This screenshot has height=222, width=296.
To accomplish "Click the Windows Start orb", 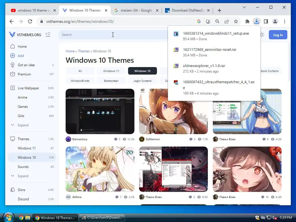I will [8, 217].
